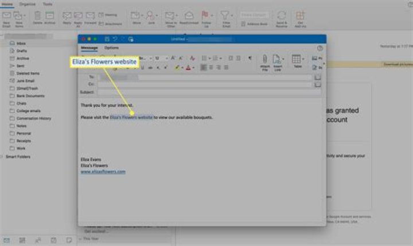Open the Insert Link dropdown arrow

[283, 59]
